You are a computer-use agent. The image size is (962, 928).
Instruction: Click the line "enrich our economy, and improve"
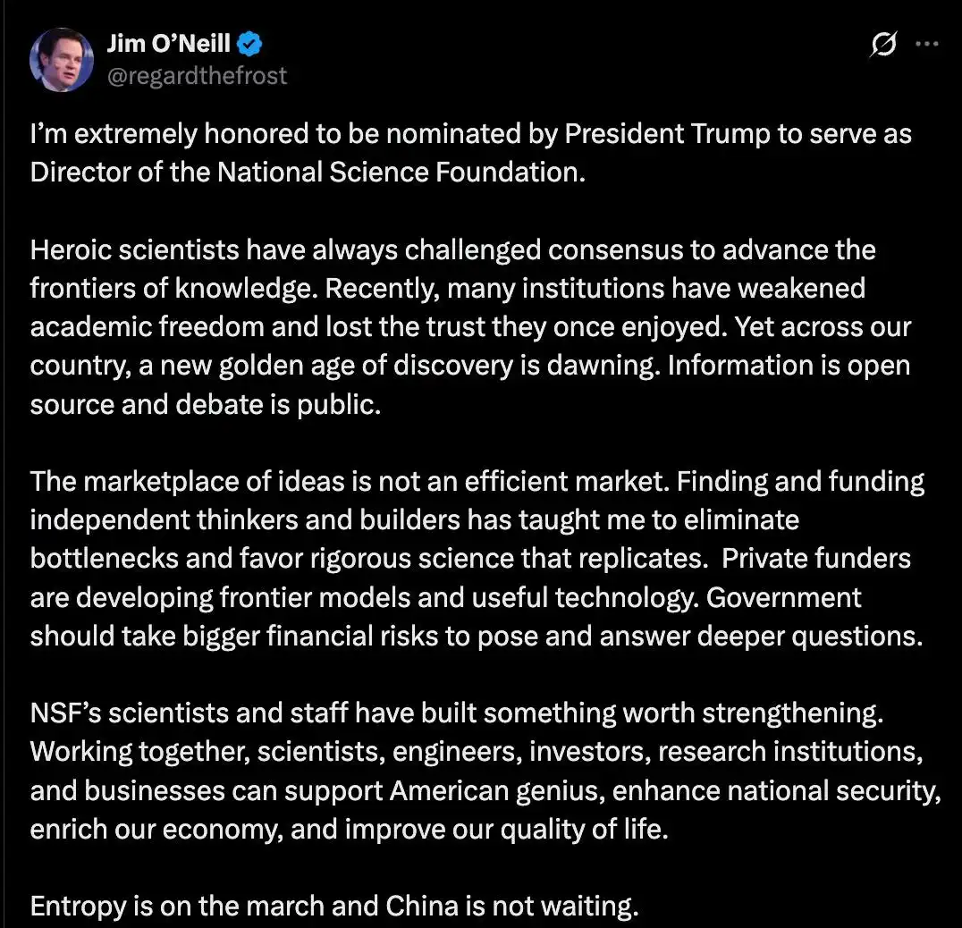click(x=349, y=830)
